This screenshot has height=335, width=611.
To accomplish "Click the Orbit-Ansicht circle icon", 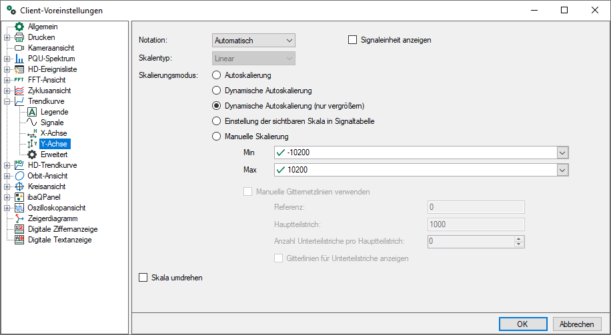I will pyautogui.click(x=19, y=176).
